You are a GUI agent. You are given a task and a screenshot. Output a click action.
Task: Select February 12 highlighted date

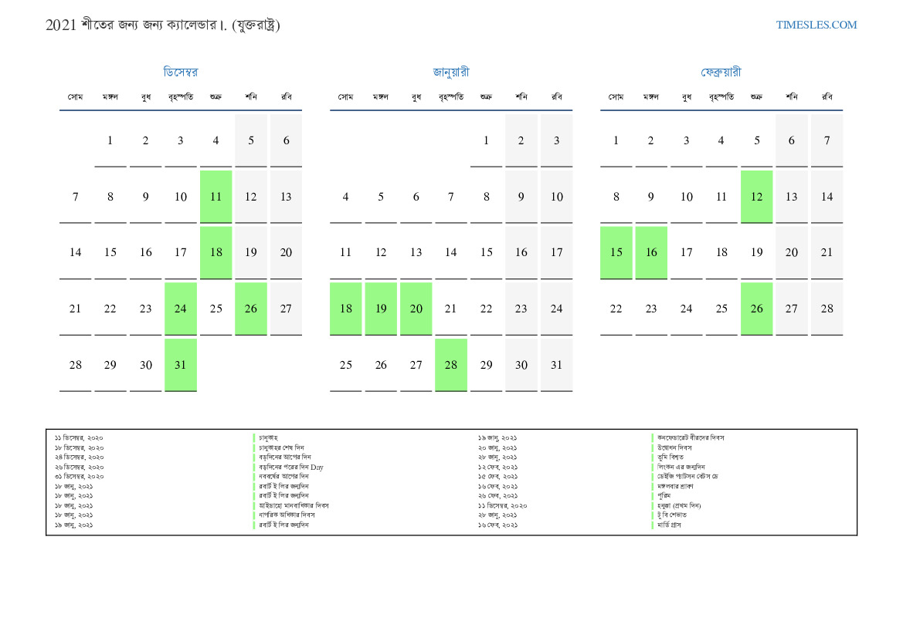pyautogui.click(x=756, y=197)
